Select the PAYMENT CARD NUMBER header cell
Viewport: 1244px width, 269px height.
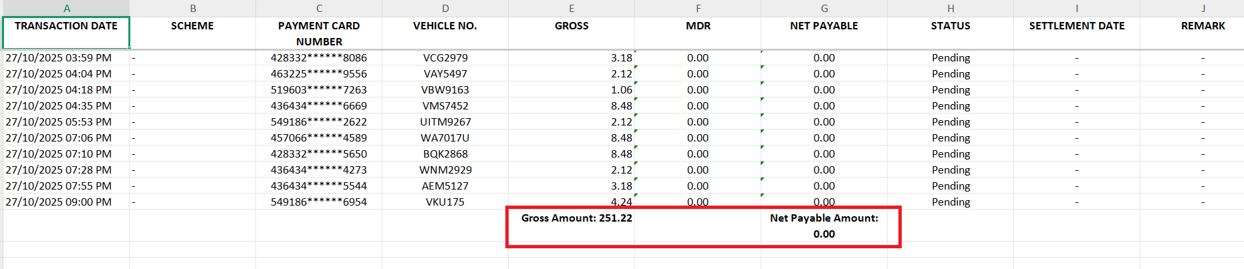click(x=319, y=33)
